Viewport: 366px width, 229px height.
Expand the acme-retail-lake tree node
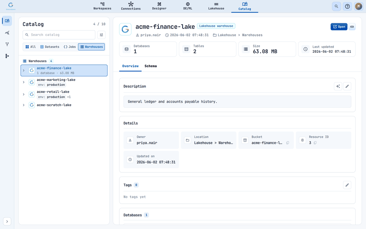[24, 94]
